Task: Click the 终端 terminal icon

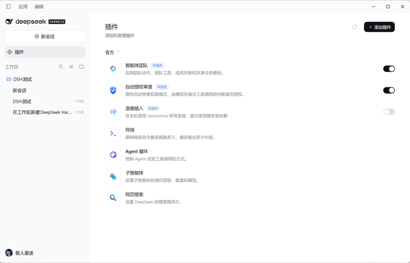Action: click(113, 133)
